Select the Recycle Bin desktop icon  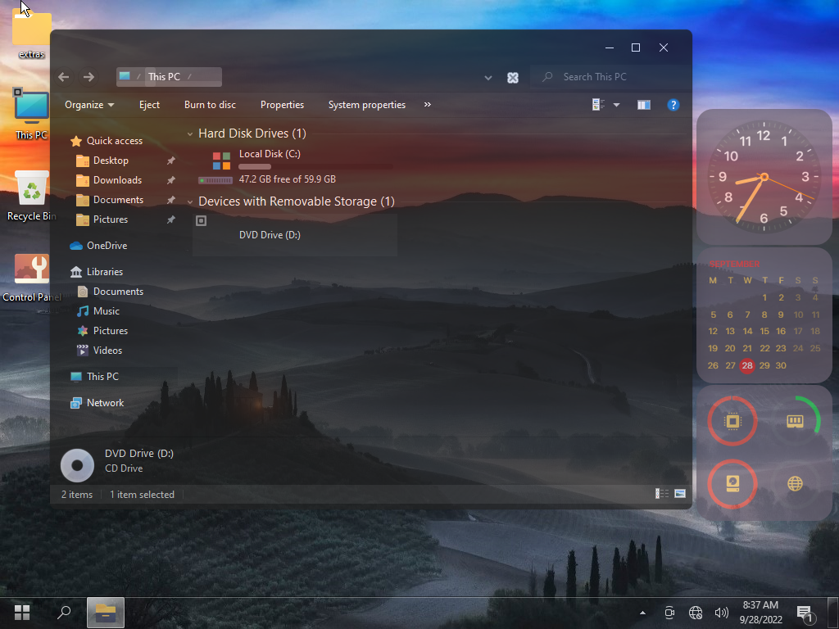(x=32, y=196)
